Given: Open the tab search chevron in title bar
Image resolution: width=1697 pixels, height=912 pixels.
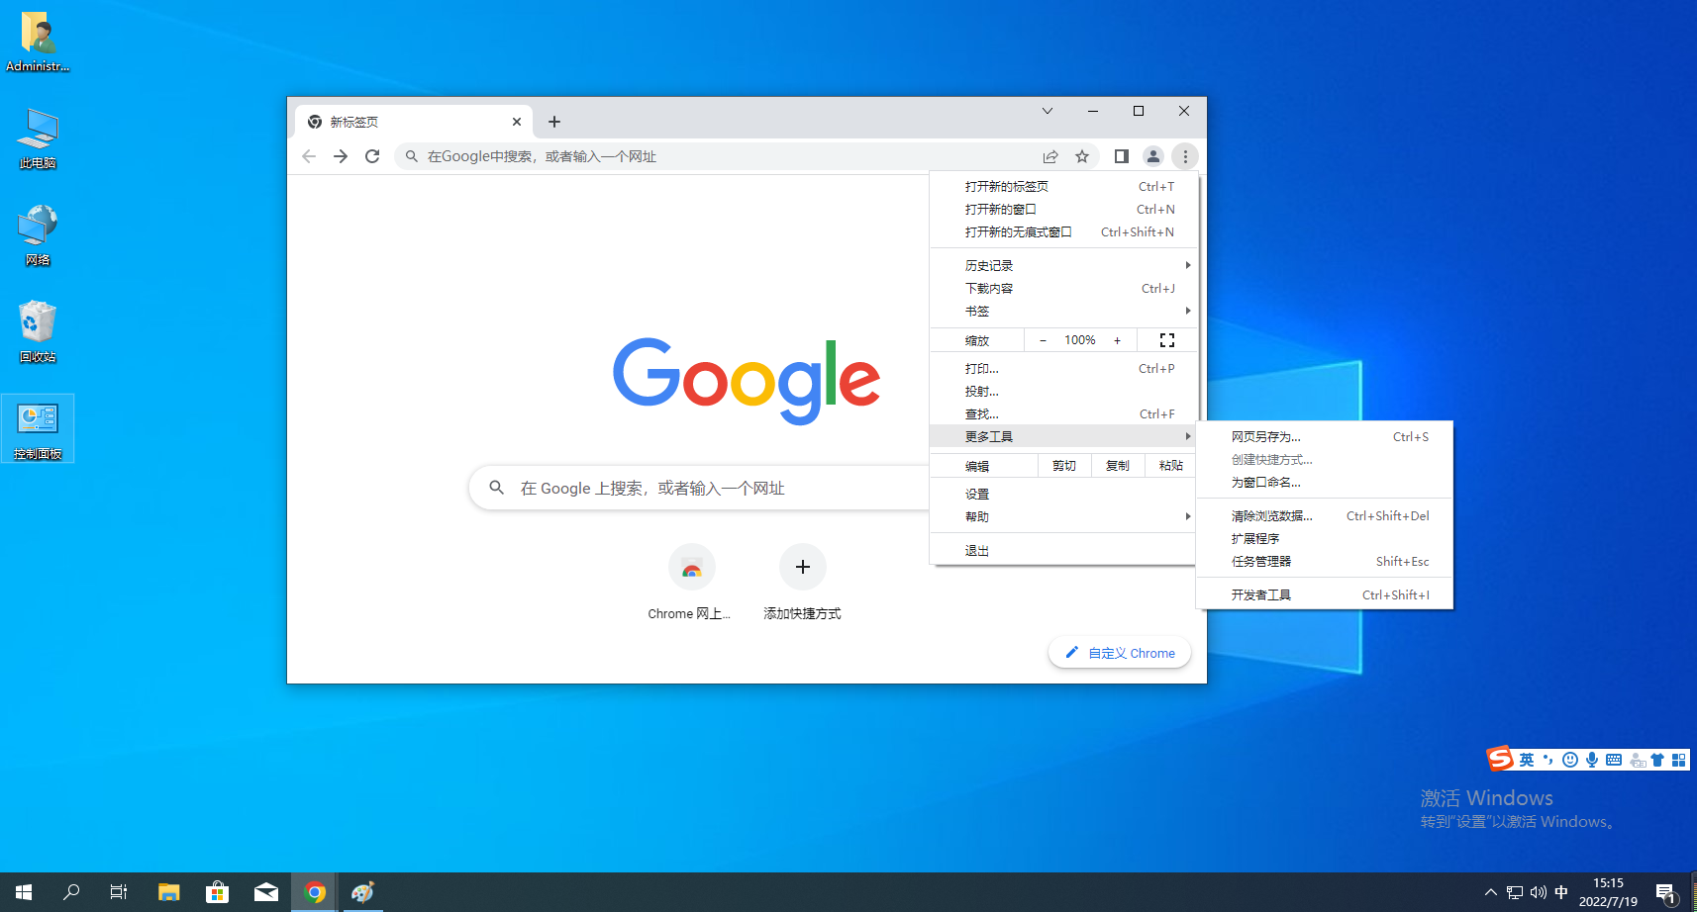Looking at the screenshot, I should [1048, 111].
